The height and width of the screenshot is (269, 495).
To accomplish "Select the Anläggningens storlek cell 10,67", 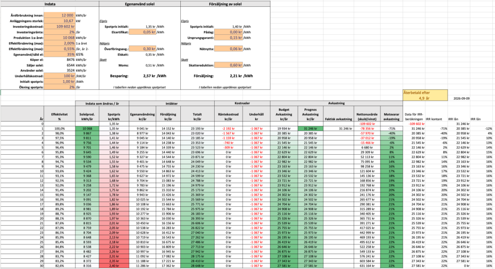I will coord(59,21).
